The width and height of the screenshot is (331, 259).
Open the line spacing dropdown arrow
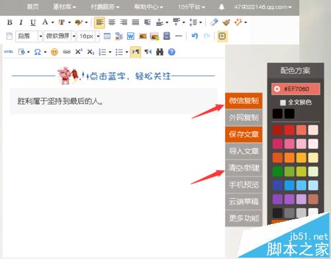click(x=201, y=22)
